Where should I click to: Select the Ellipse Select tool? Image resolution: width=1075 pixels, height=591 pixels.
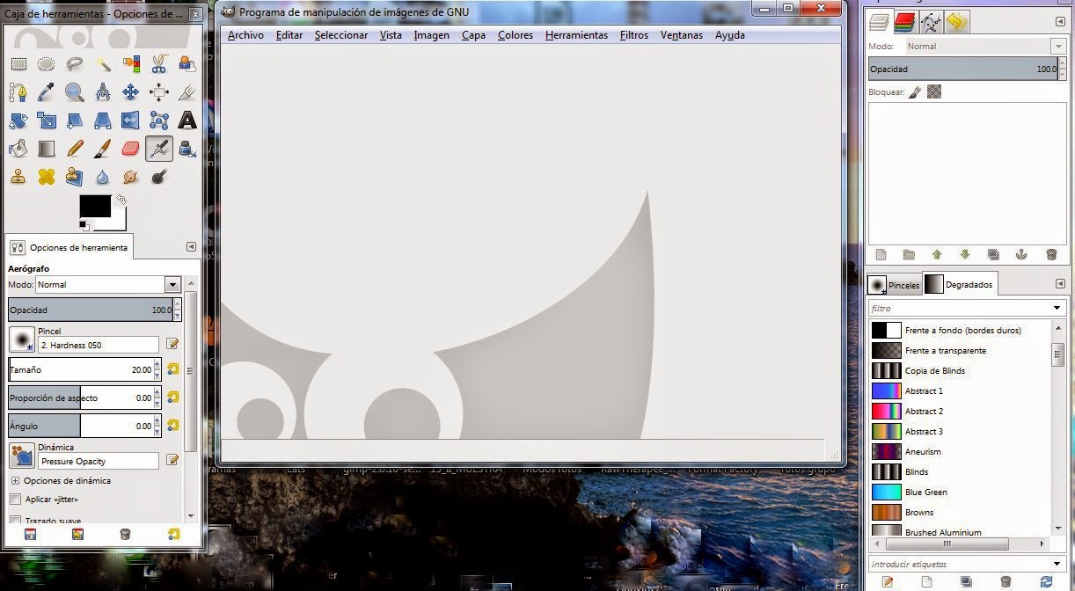coord(47,63)
